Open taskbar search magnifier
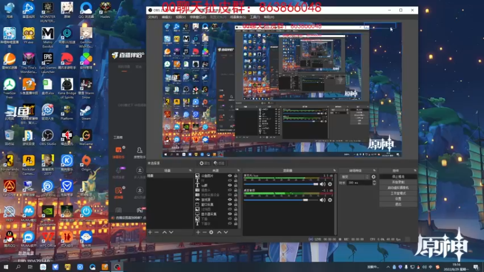 pyautogui.click(x=18, y=267)
